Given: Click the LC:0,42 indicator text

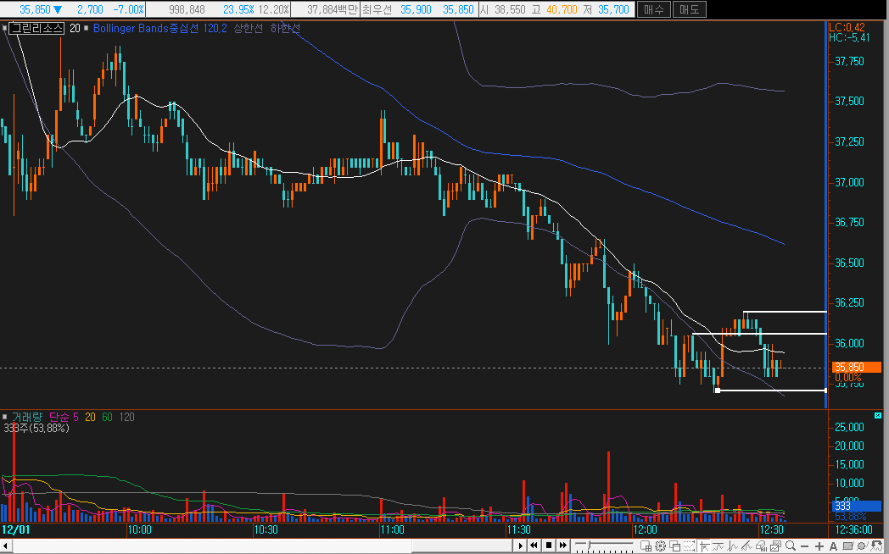Looking at the screenshot, I should tap(847, 27).
